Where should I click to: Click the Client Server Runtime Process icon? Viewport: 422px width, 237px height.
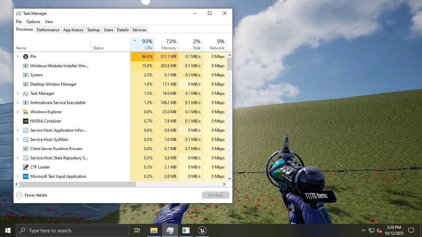click(26, 149)
